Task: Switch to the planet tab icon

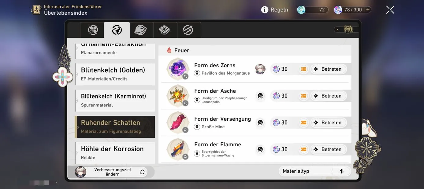Action: pyautogui.click(x=140, y=30)
